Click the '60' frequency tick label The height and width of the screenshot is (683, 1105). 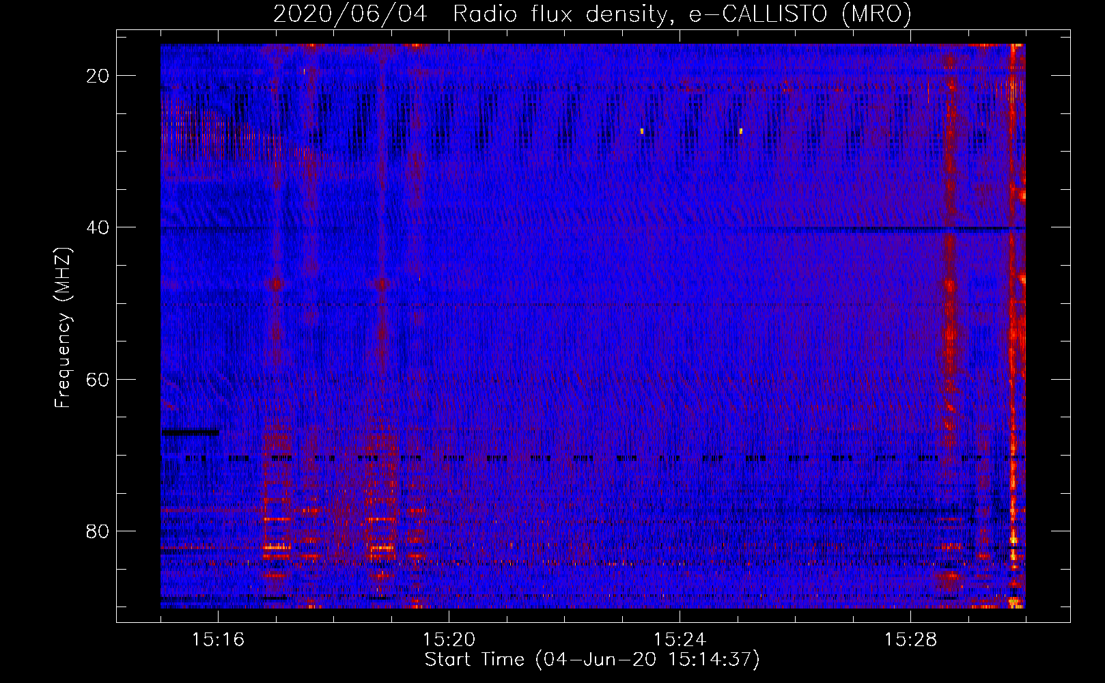point(98,379)
